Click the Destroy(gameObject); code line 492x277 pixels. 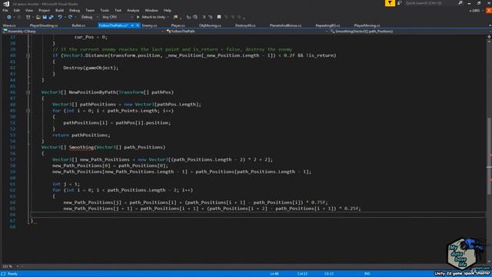(x=91, y=68)
